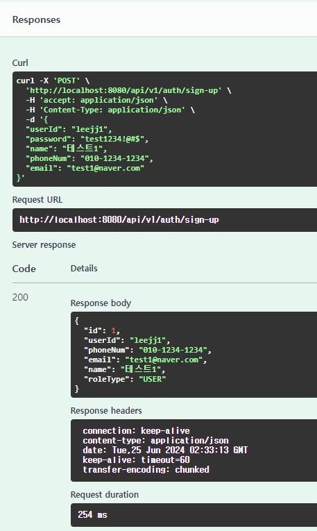Click the name 테스트1 line in curl body
The image size is (317, 531).
coord(67,149)
